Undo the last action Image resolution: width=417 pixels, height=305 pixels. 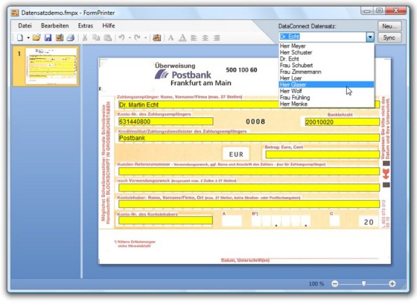pos(121,38)
